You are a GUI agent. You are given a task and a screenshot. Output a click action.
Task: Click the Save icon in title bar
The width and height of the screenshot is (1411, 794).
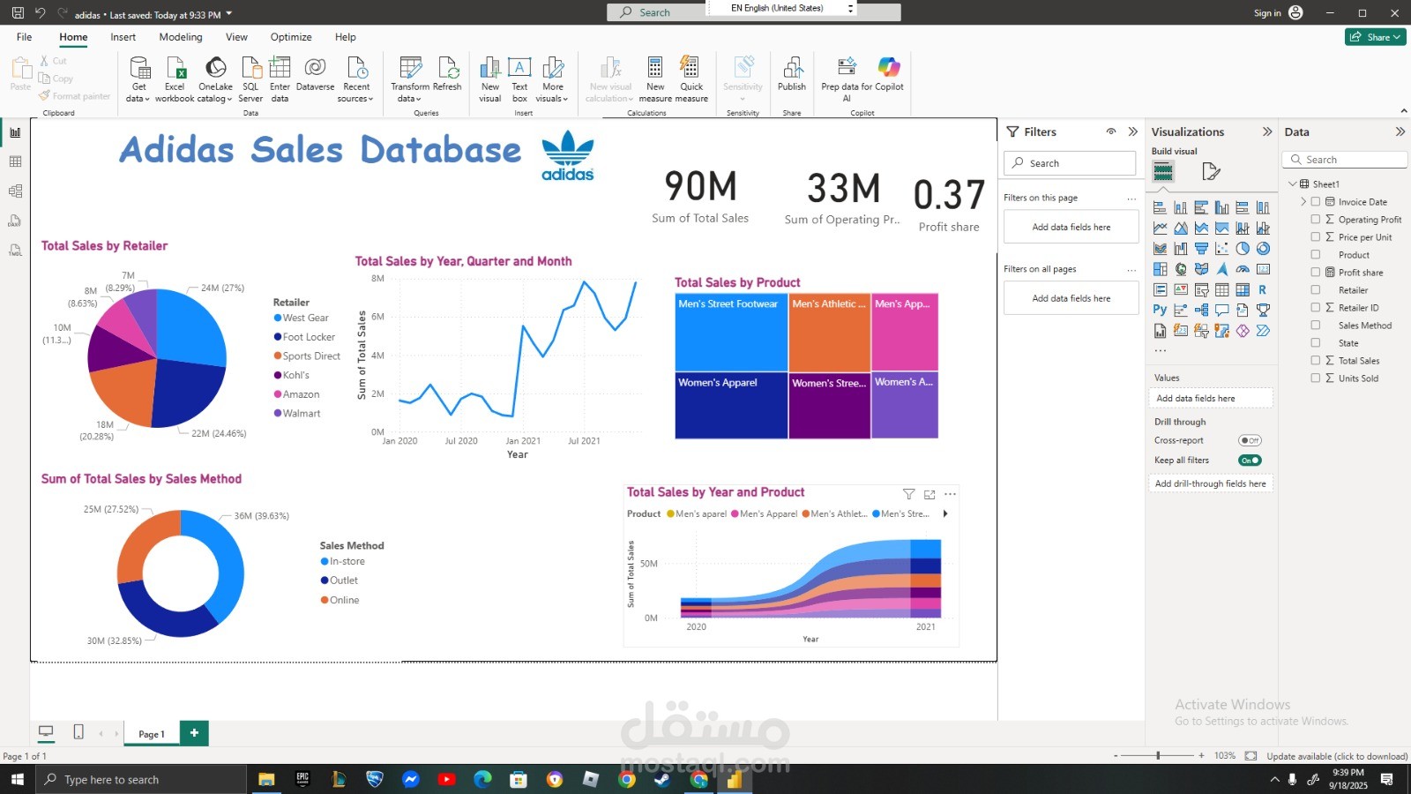18,13
